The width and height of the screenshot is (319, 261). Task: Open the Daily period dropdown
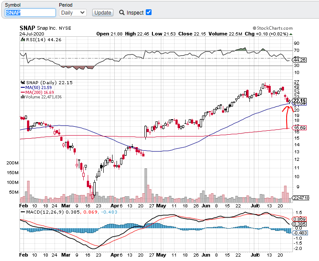73,12
